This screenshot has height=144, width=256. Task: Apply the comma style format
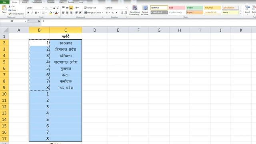116,12
